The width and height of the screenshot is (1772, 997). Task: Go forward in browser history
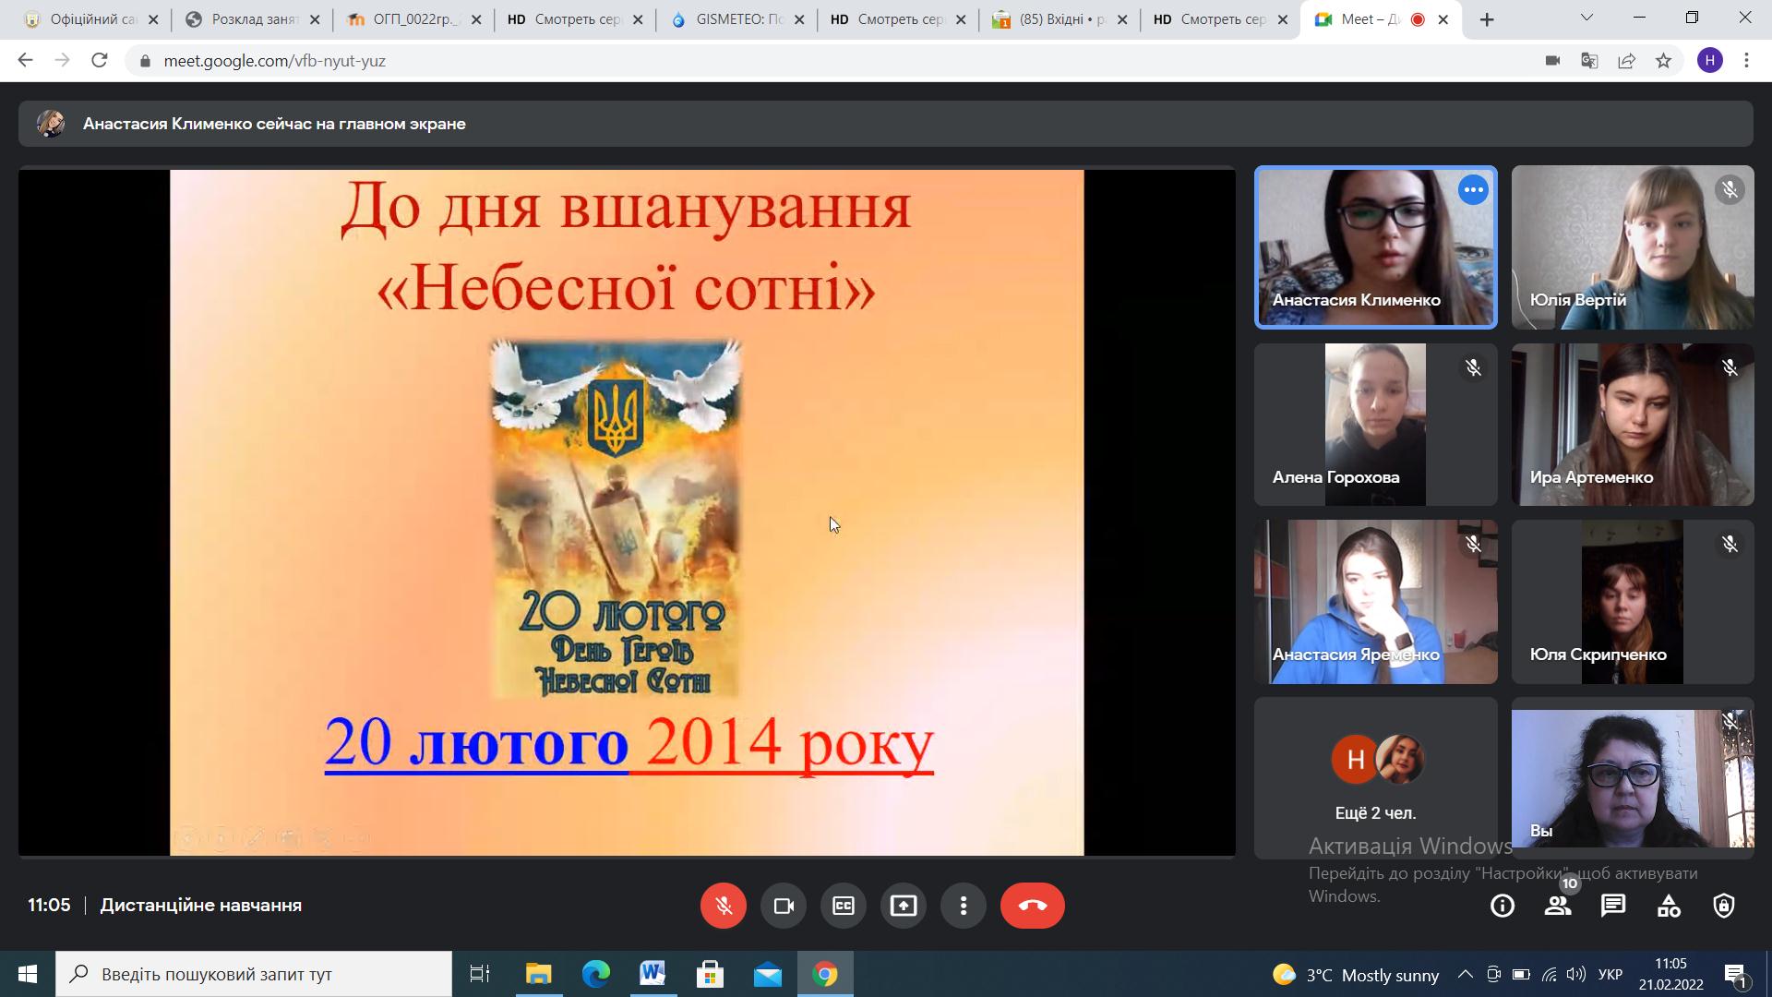(62, 60)
